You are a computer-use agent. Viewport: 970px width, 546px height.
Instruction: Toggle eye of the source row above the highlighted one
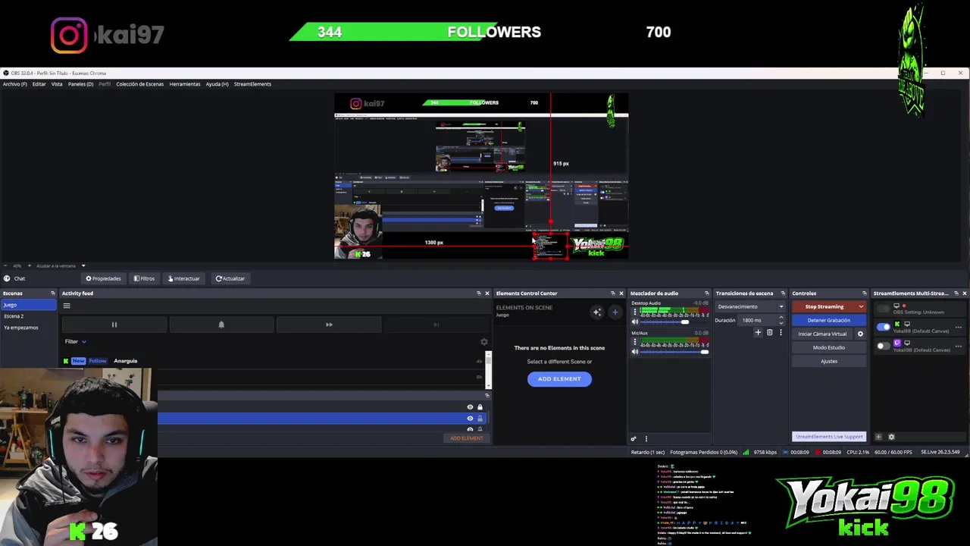coord(470,407)
